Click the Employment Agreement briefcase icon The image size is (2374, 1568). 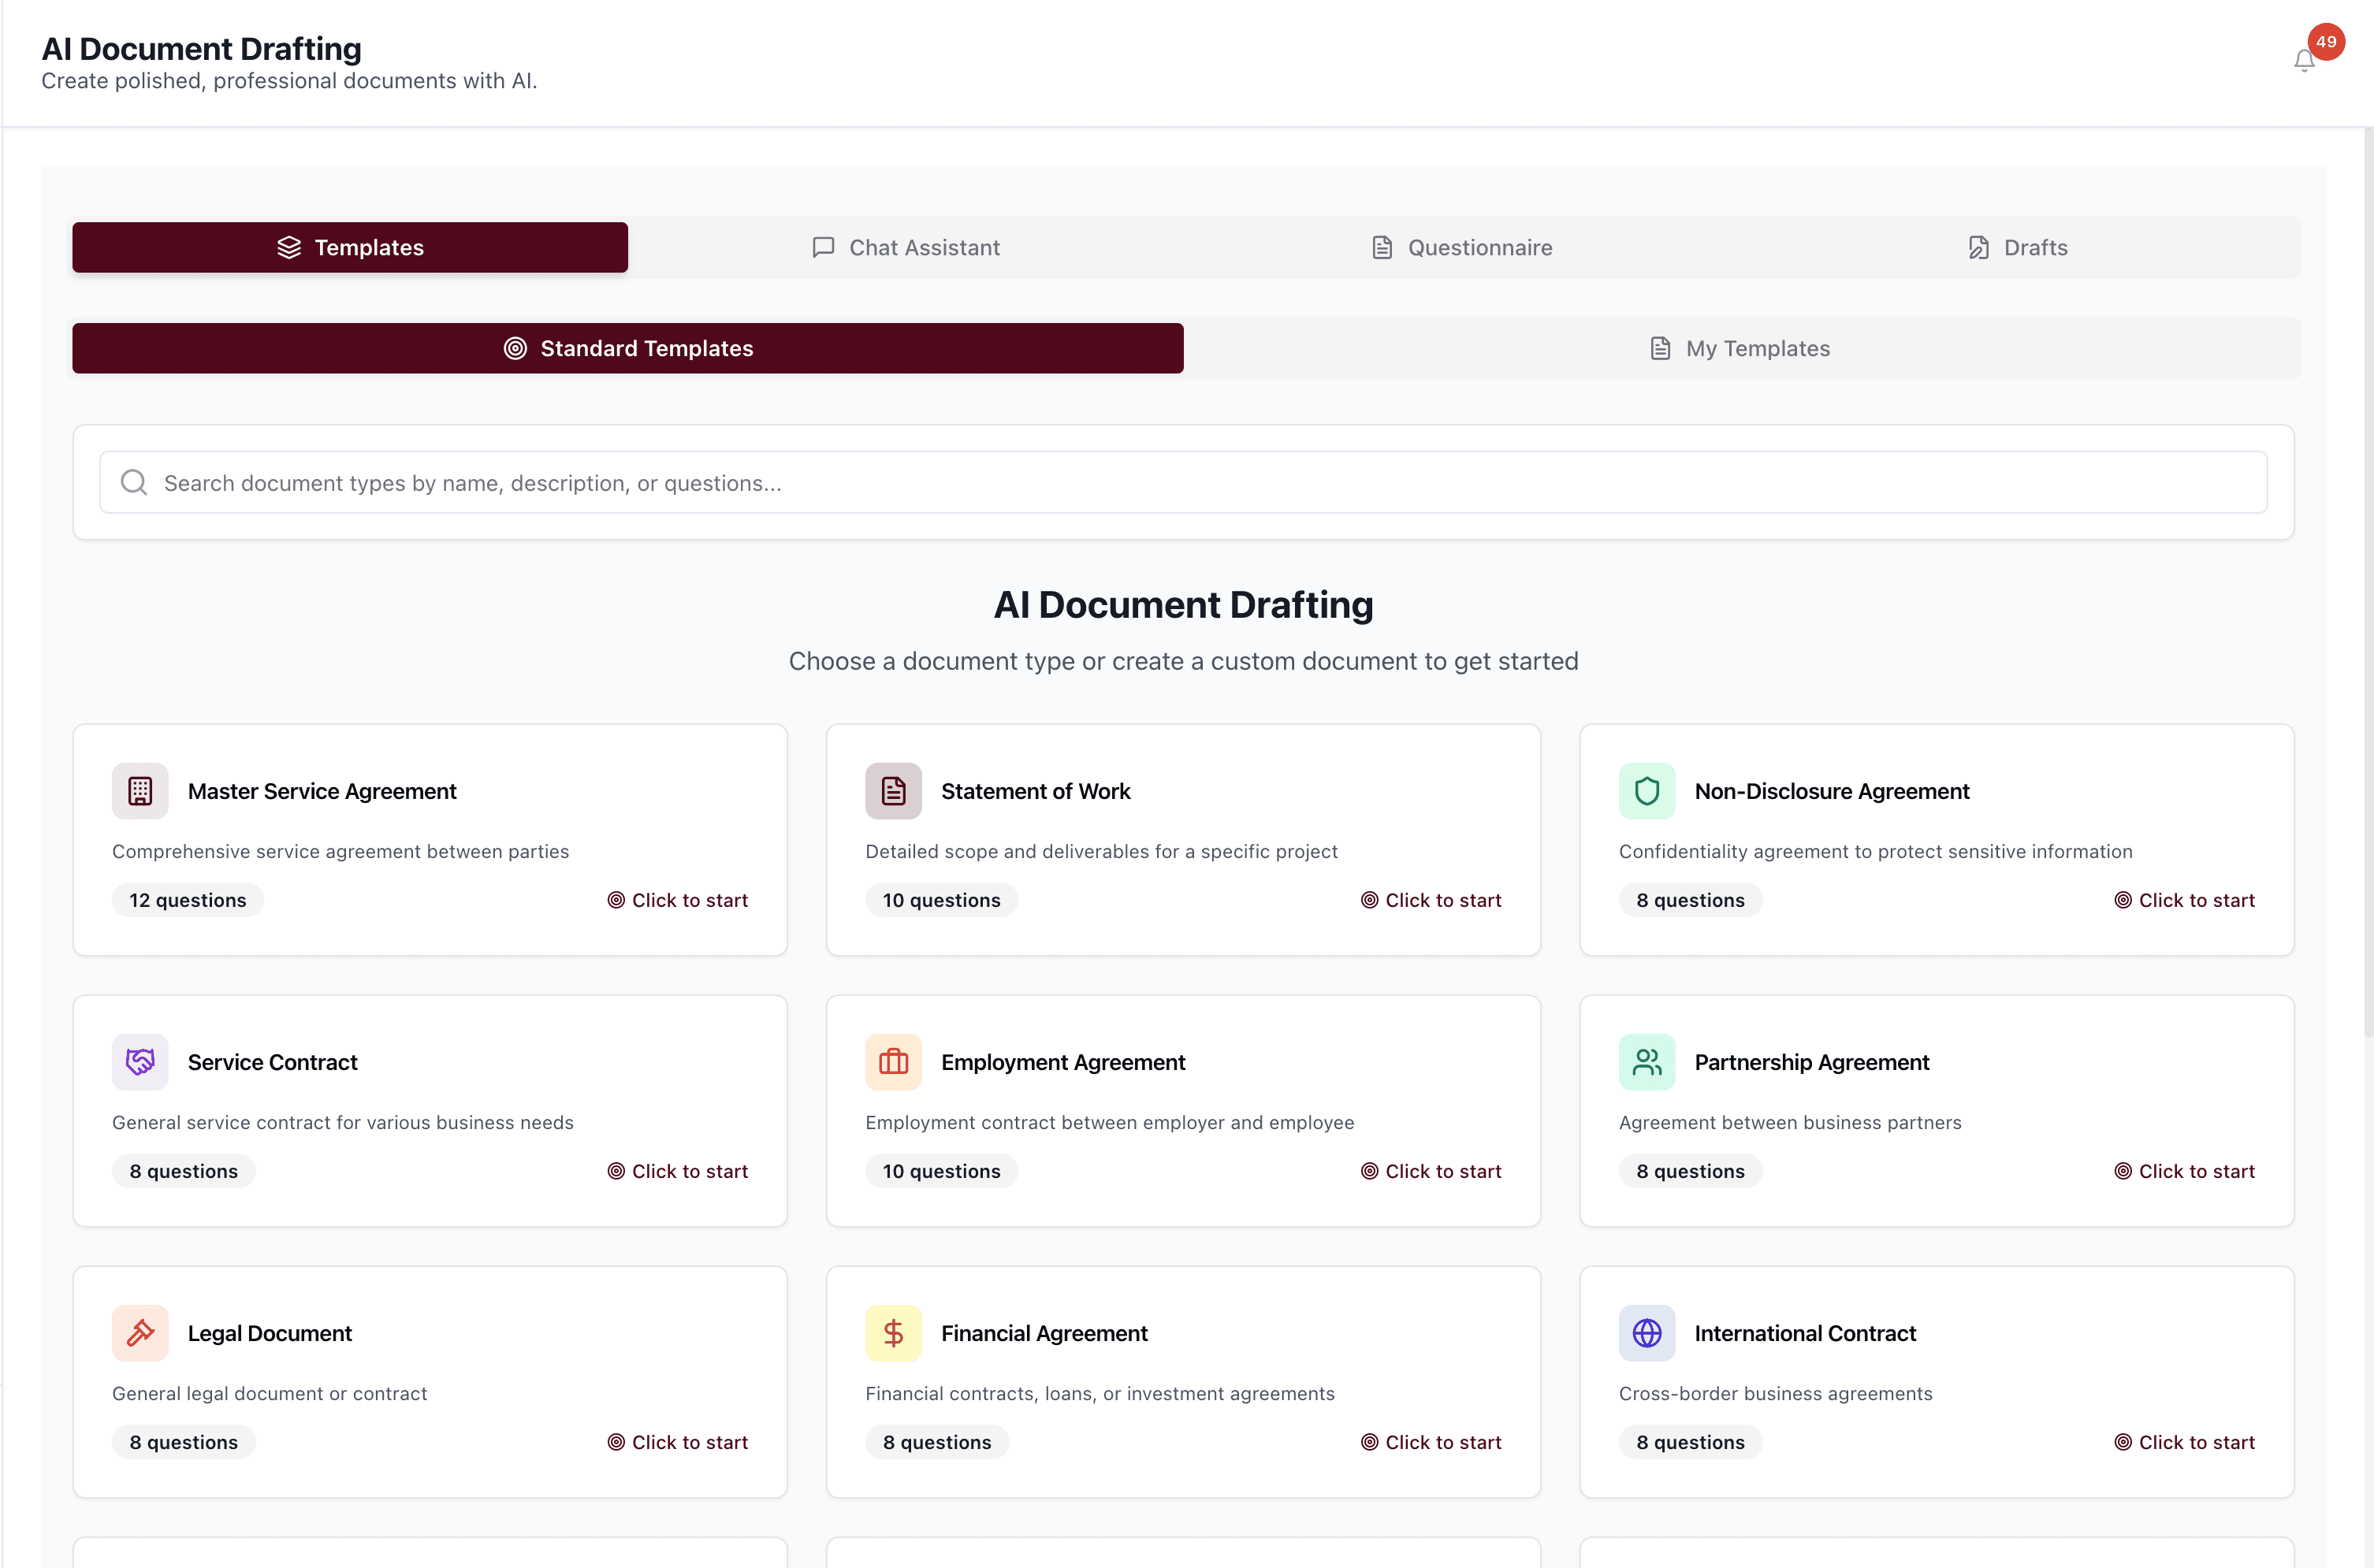coord(893,1062)
